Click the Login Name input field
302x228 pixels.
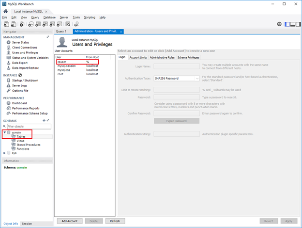177,66
